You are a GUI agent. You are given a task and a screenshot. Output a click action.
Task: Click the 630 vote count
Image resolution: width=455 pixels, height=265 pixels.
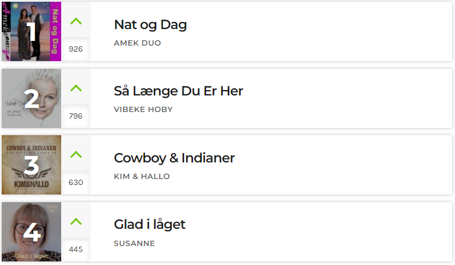coord(76,183)
